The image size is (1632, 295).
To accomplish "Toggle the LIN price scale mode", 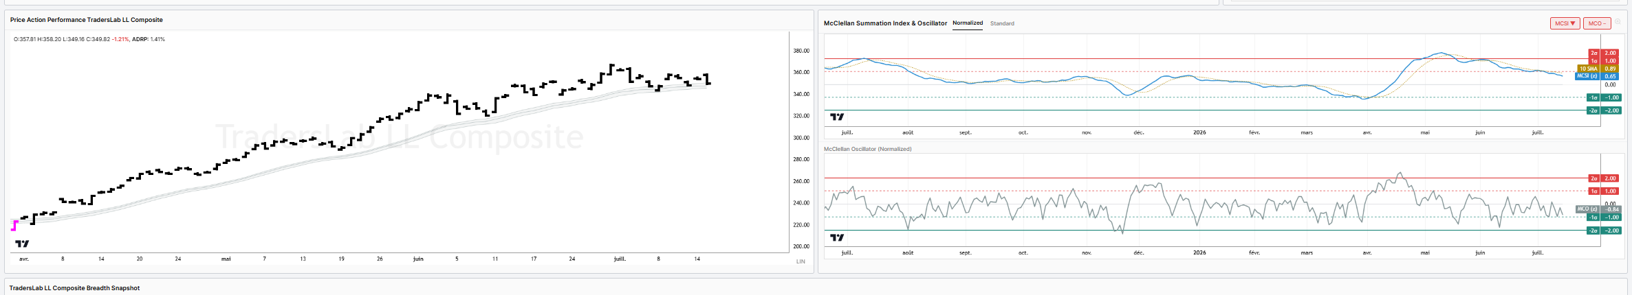I will [801, 261].
